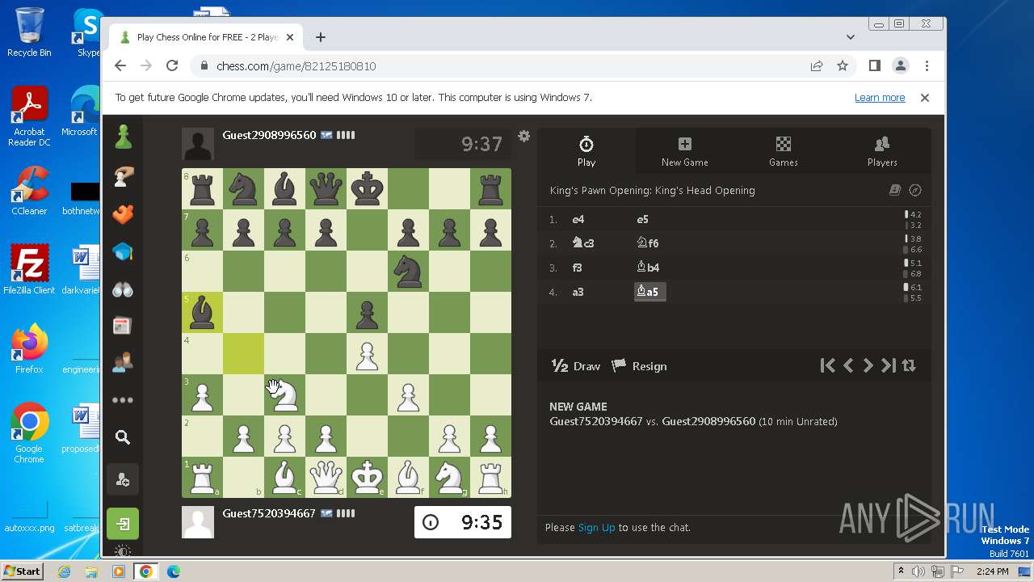Image resolution: width=1034 pixels, height=582 pixels.
Task: Show hidden system tray icons
Action: [901, 571]
